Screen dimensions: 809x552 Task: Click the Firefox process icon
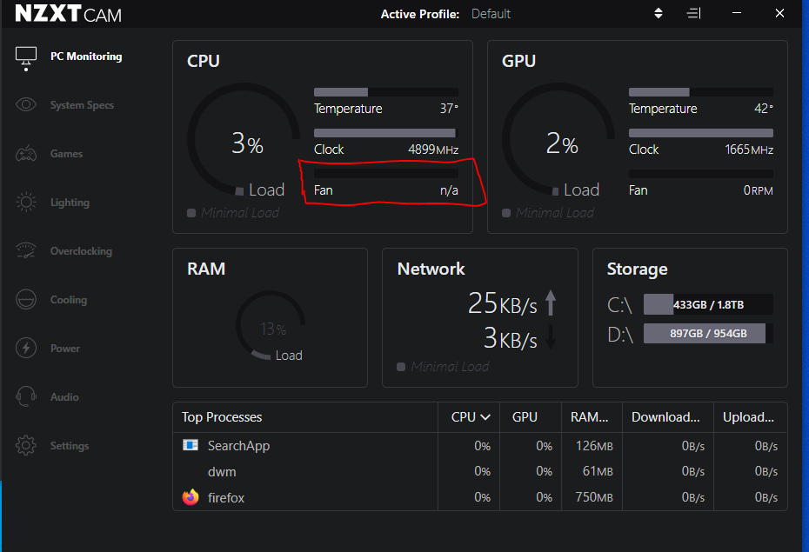point(191,497)
